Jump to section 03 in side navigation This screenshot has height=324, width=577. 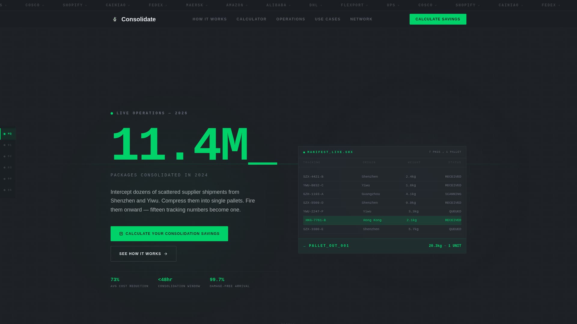[x=8, y=168]
